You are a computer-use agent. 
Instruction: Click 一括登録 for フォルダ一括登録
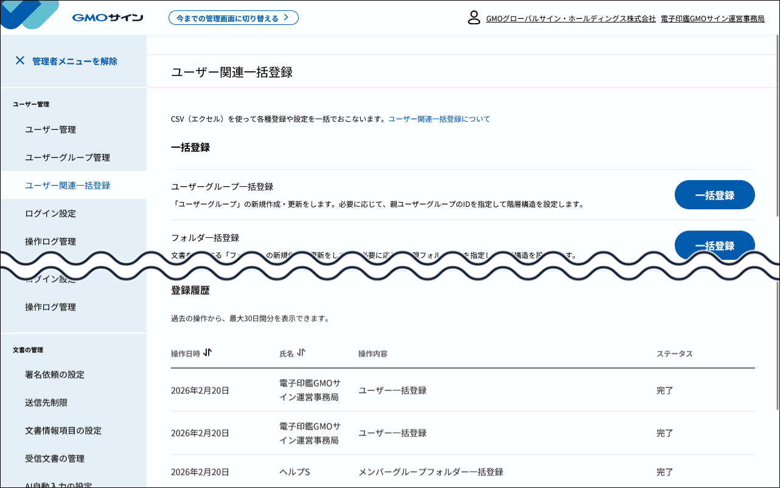[714, 245]
